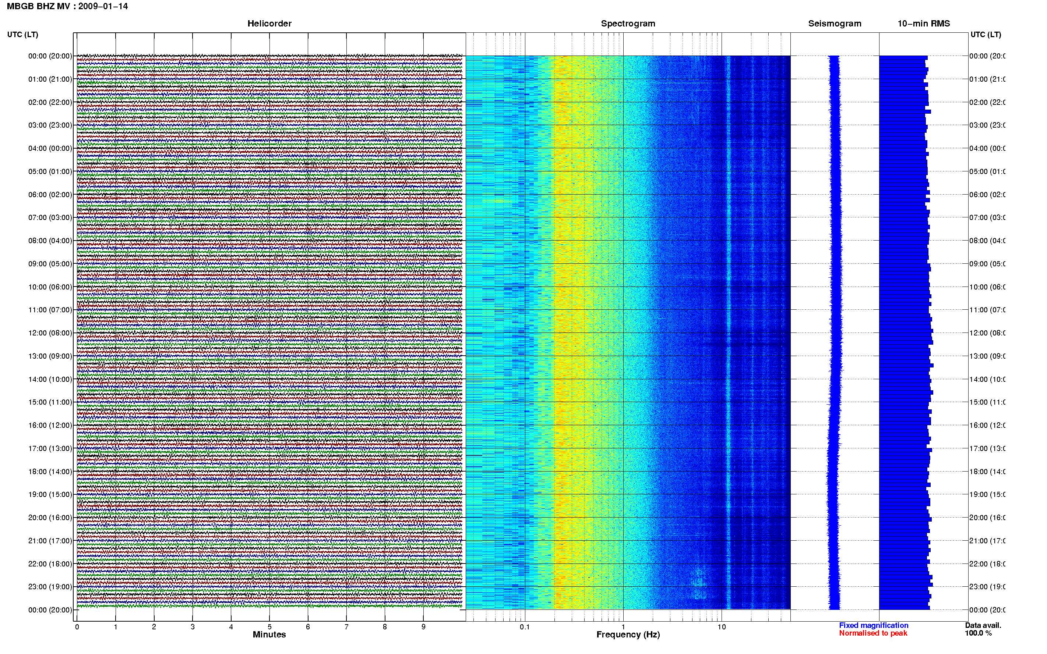Click the '3' minutes tick label
This screenshot has height=654, width=1047.
coord(193,627)
